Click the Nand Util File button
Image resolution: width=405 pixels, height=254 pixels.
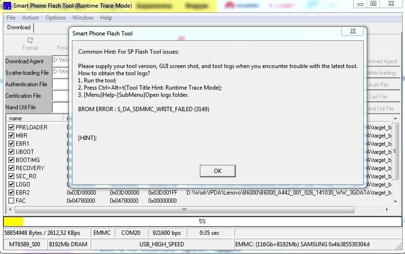pos(383,108)
